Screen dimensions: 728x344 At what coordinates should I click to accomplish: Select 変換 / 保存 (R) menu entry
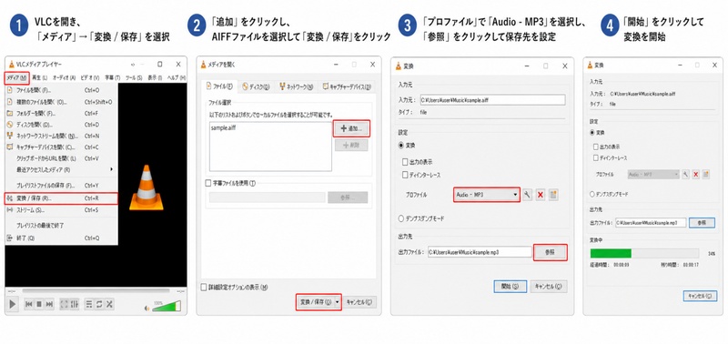point(61,198)
